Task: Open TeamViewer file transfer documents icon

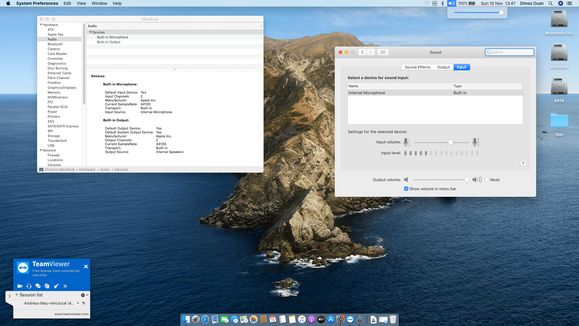Action: (47, 286)
